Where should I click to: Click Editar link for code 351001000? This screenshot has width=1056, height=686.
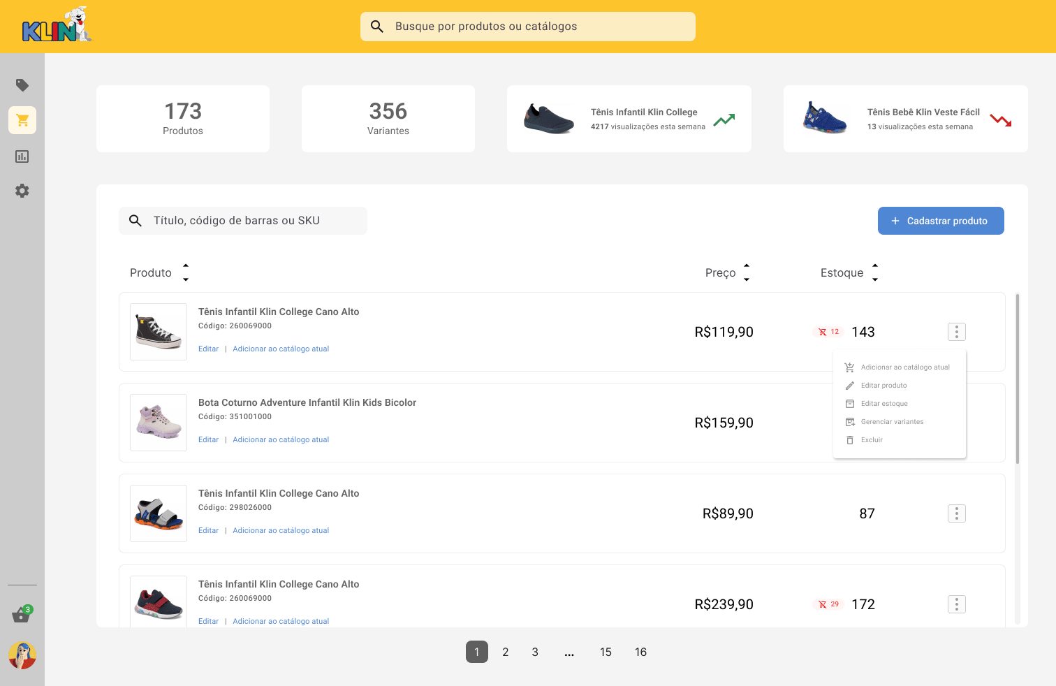(x=208, y=439)
